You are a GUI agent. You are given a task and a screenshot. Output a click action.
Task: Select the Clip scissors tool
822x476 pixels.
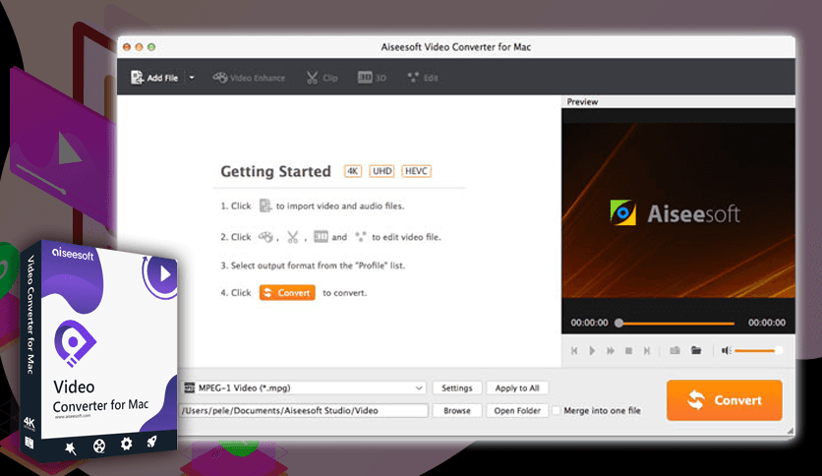point(322,78)
